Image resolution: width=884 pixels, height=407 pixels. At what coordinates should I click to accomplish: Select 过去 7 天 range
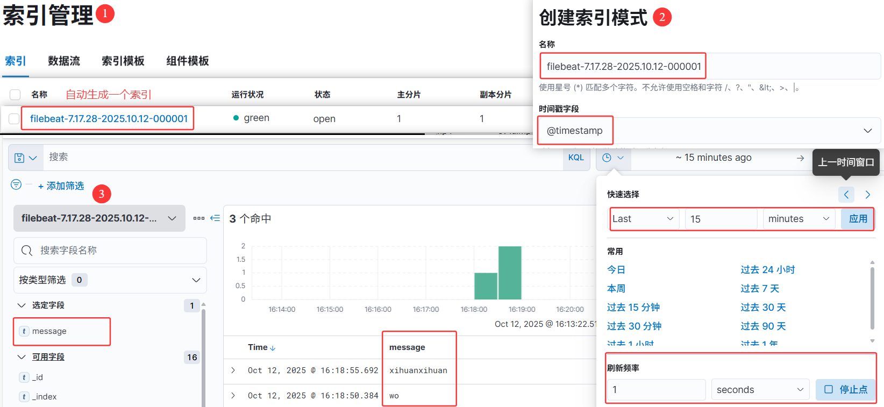click(760, 289)
